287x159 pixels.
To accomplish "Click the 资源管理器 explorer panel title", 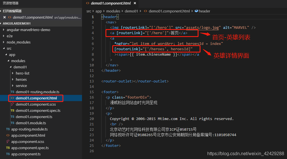I will [x=10, y=3].
